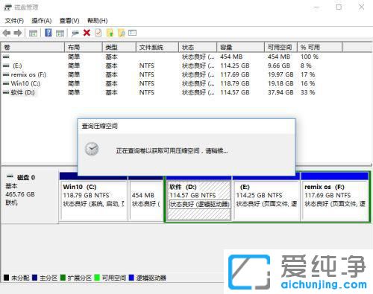Viewport: 373px width, 294px height.
Task: Select the remix os (F:) partition block
Action: (335, 200)
